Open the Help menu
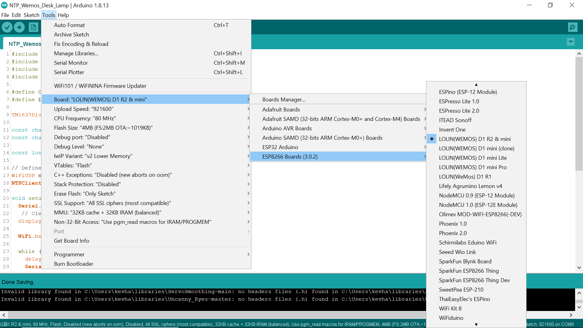The image size is (583, 328). [x=63, y=15]
